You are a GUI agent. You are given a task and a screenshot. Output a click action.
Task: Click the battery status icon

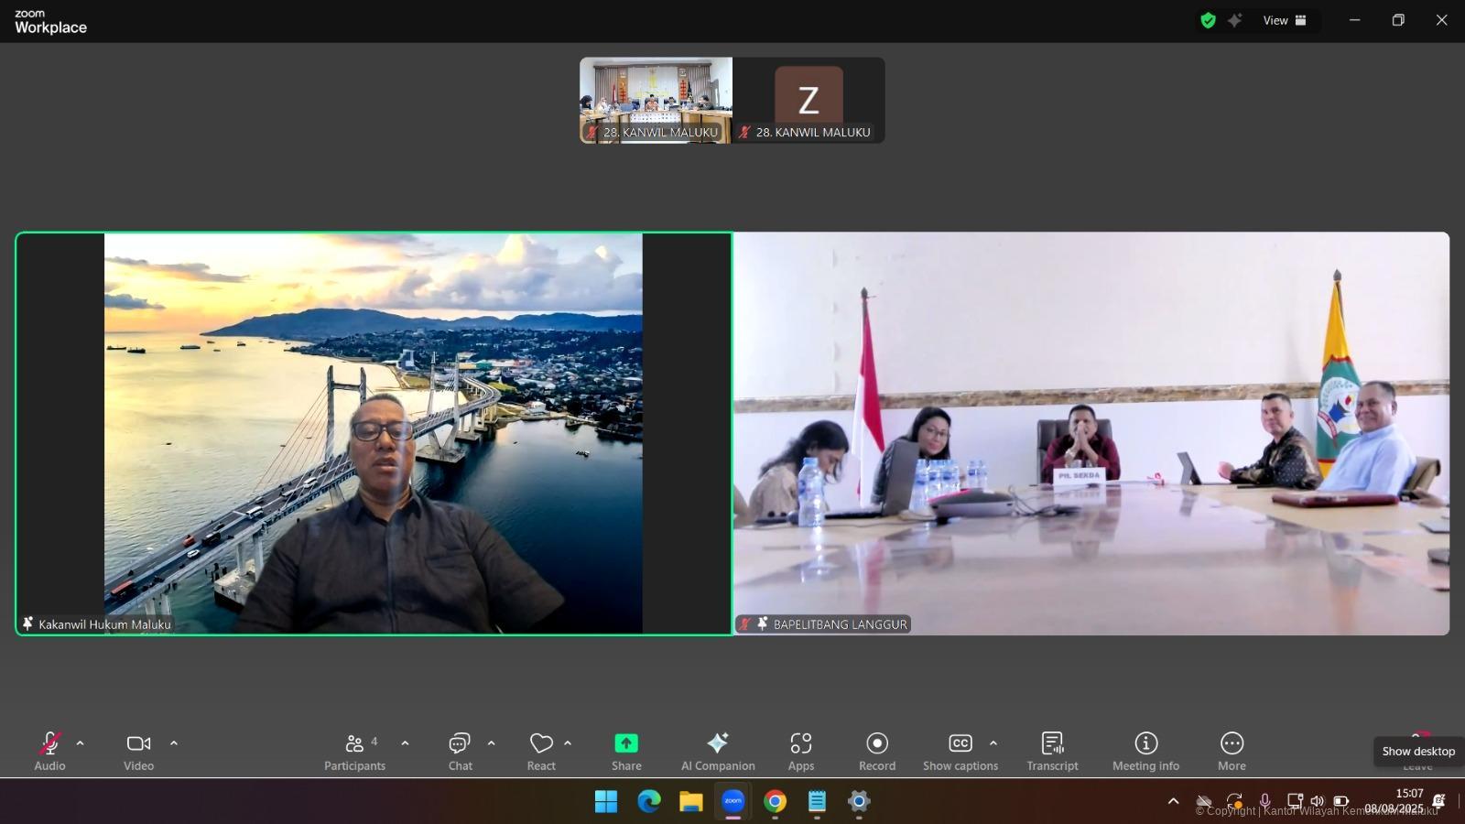[x=1340, y=801]
